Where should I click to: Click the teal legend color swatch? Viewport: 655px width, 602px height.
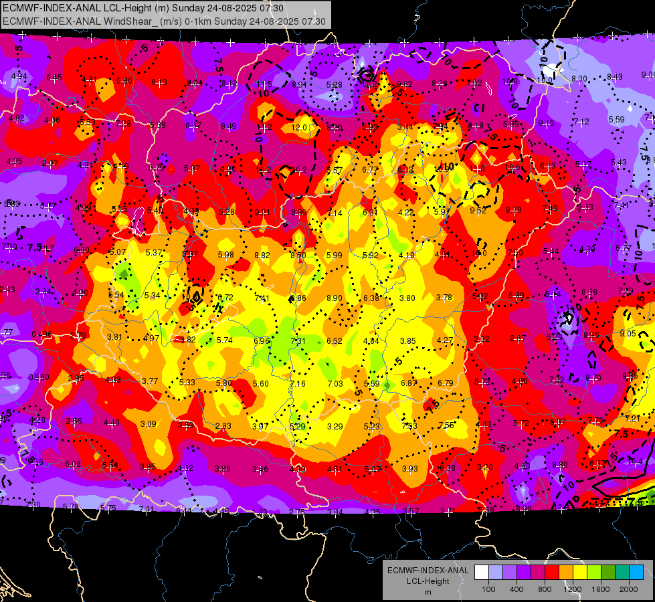point(622,573)
